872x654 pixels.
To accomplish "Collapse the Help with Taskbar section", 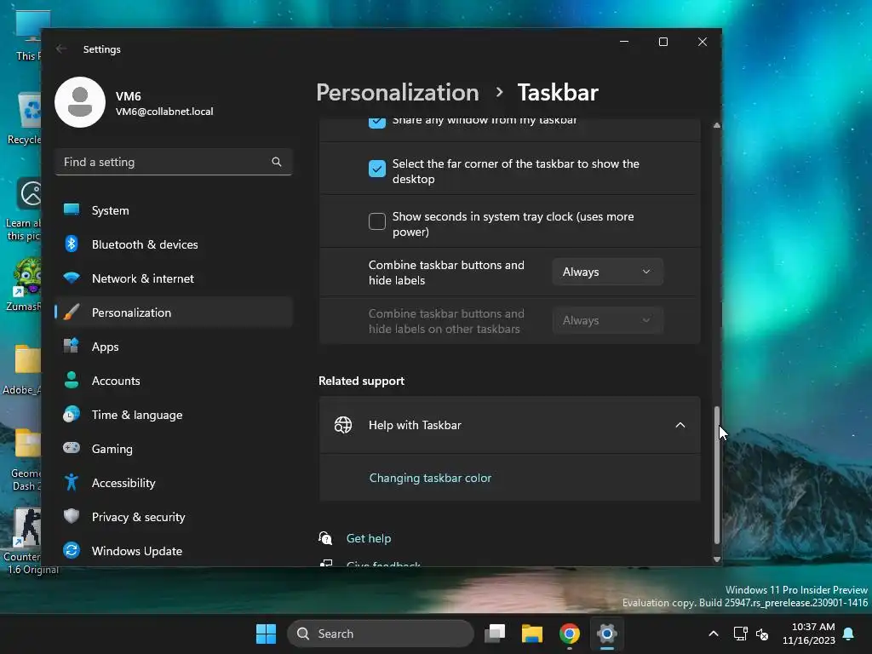I will pos(680,425).
